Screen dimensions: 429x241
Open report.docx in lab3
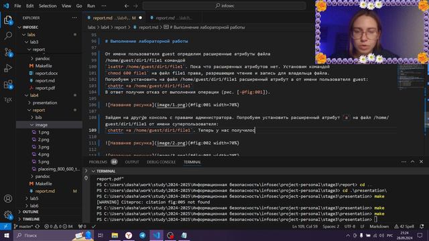[46, 73]
